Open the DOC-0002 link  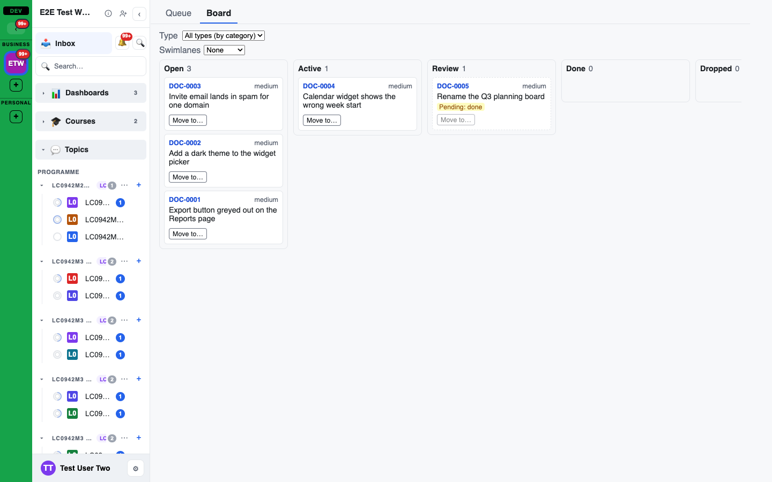tap(185, 142)
